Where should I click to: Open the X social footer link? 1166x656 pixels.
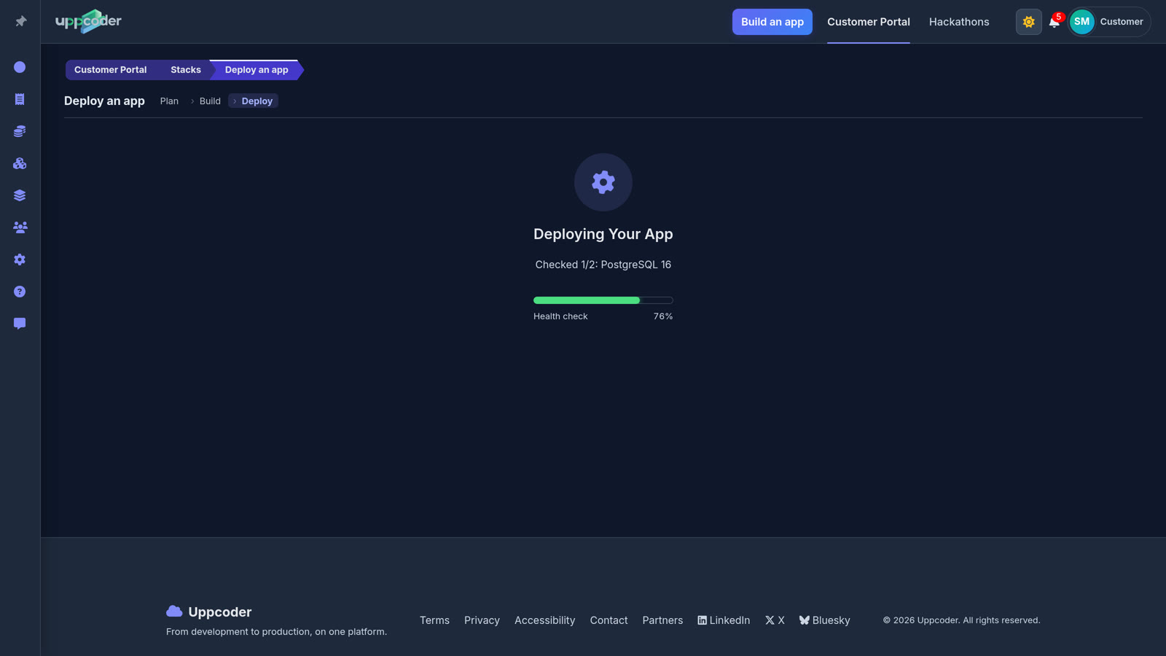coord(775,620)
